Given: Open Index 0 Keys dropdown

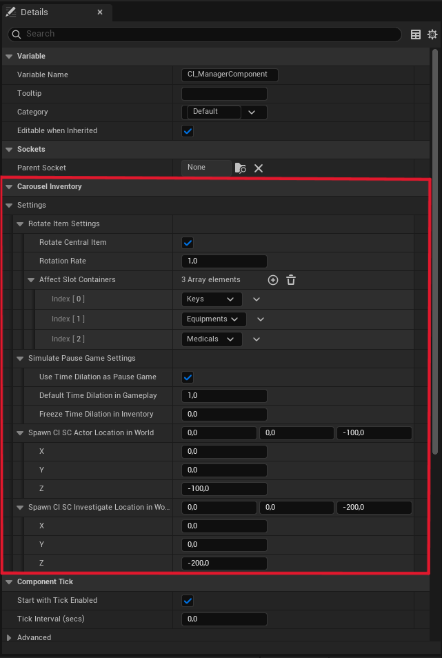Looking at the screenshot, I should click(212, 299).
